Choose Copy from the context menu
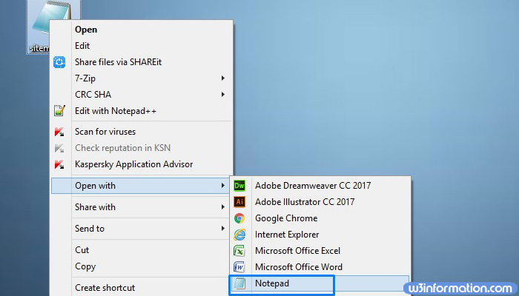The width and height of the screenshot is (519, 296). pyautogui.click(x=142, y=266)
